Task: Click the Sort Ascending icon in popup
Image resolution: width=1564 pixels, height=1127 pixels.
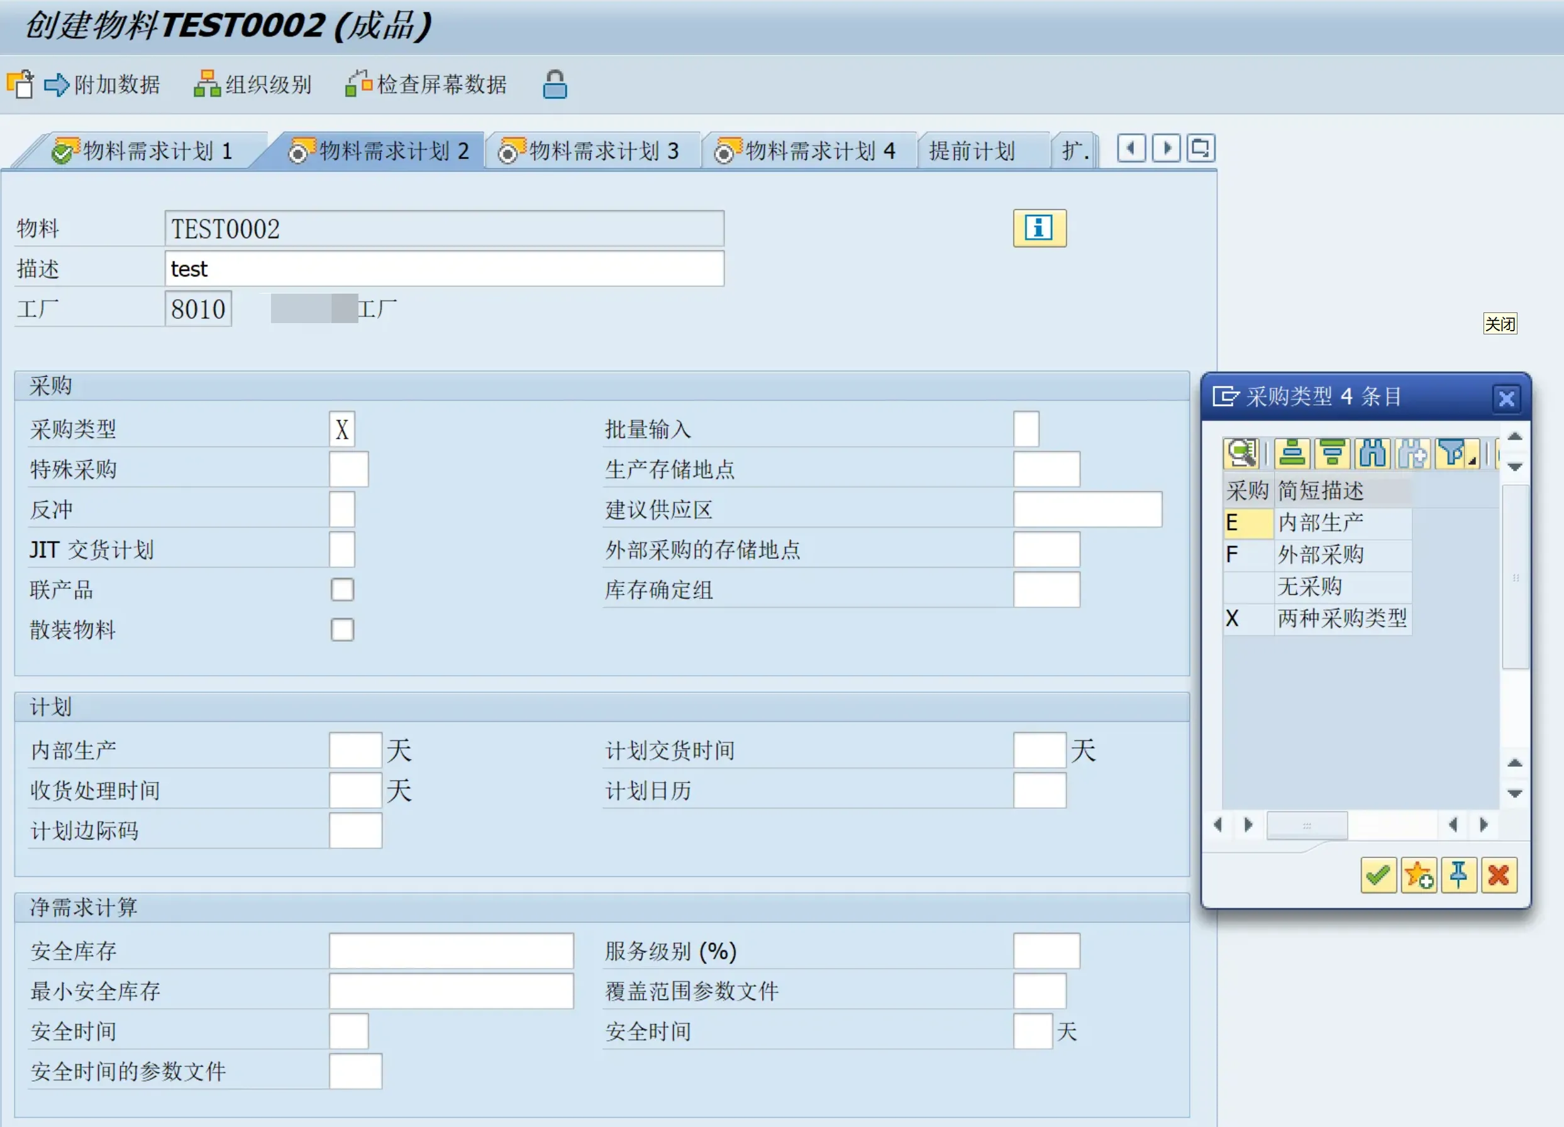Action: 1292,454
